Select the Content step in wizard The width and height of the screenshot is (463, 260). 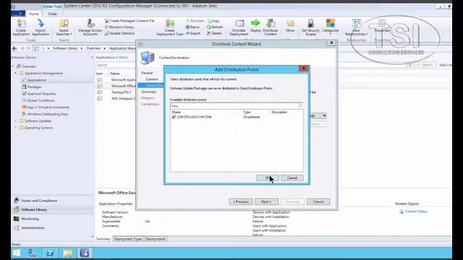pos(151,79)
